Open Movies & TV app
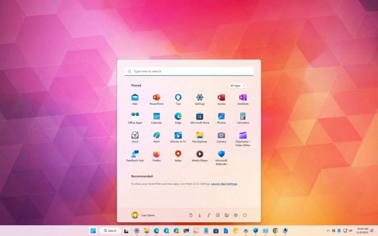Viewport: 378px width, 236px height. click(178, 137)
